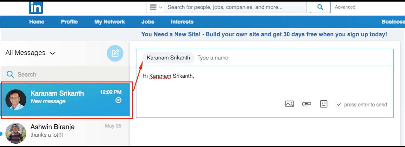405x147 pixels.
Task: Click the paperclip attachment icon
Action: click(307, 104)
